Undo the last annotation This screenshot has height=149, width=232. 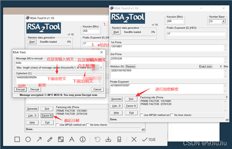pyautogui.click(x=97, y=139)
